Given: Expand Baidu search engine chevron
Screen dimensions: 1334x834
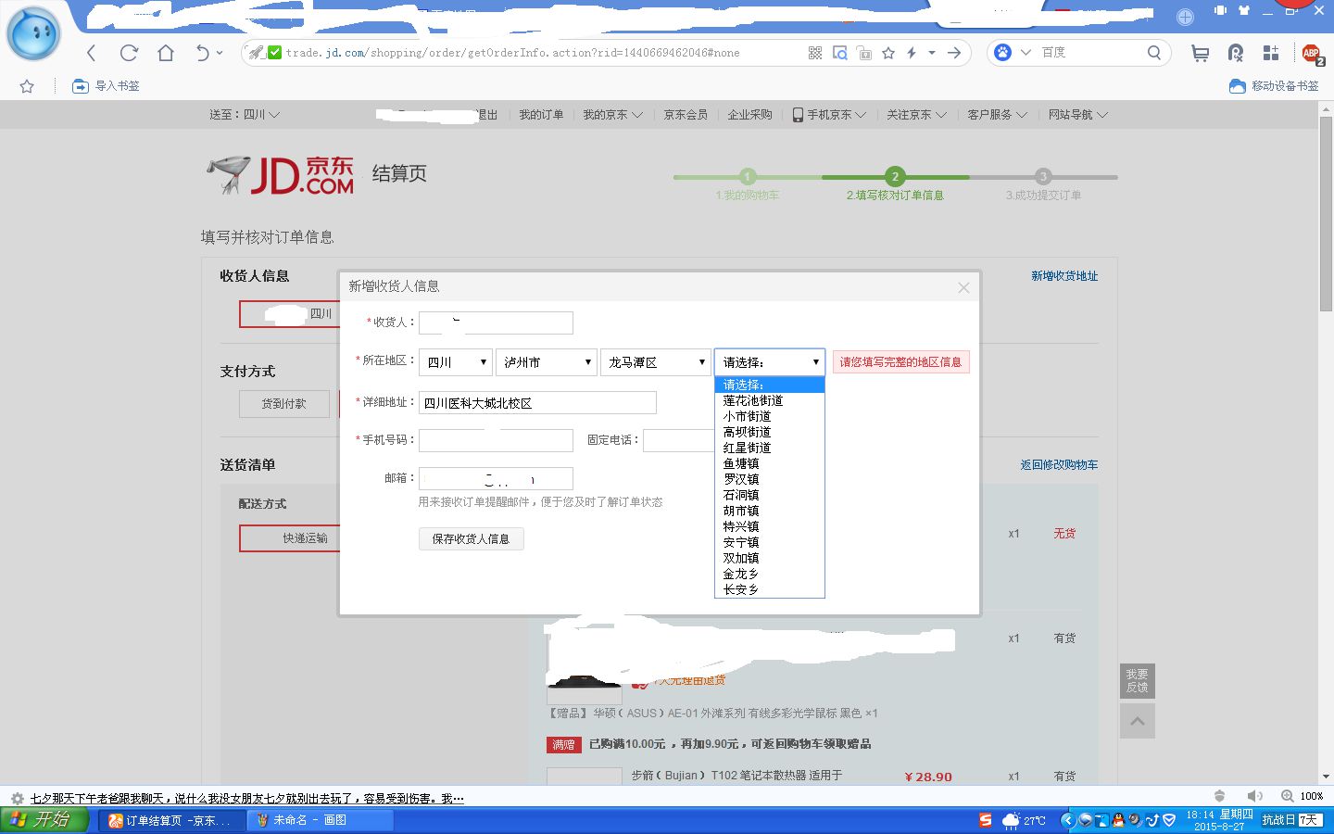Looking at the screenshot, I should [1026, 53].
